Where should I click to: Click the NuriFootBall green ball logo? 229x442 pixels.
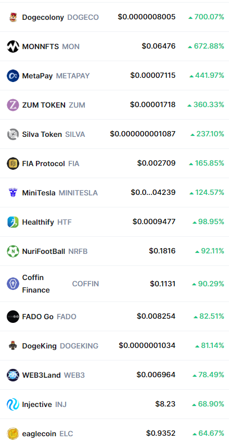click(x=13, y=251)
